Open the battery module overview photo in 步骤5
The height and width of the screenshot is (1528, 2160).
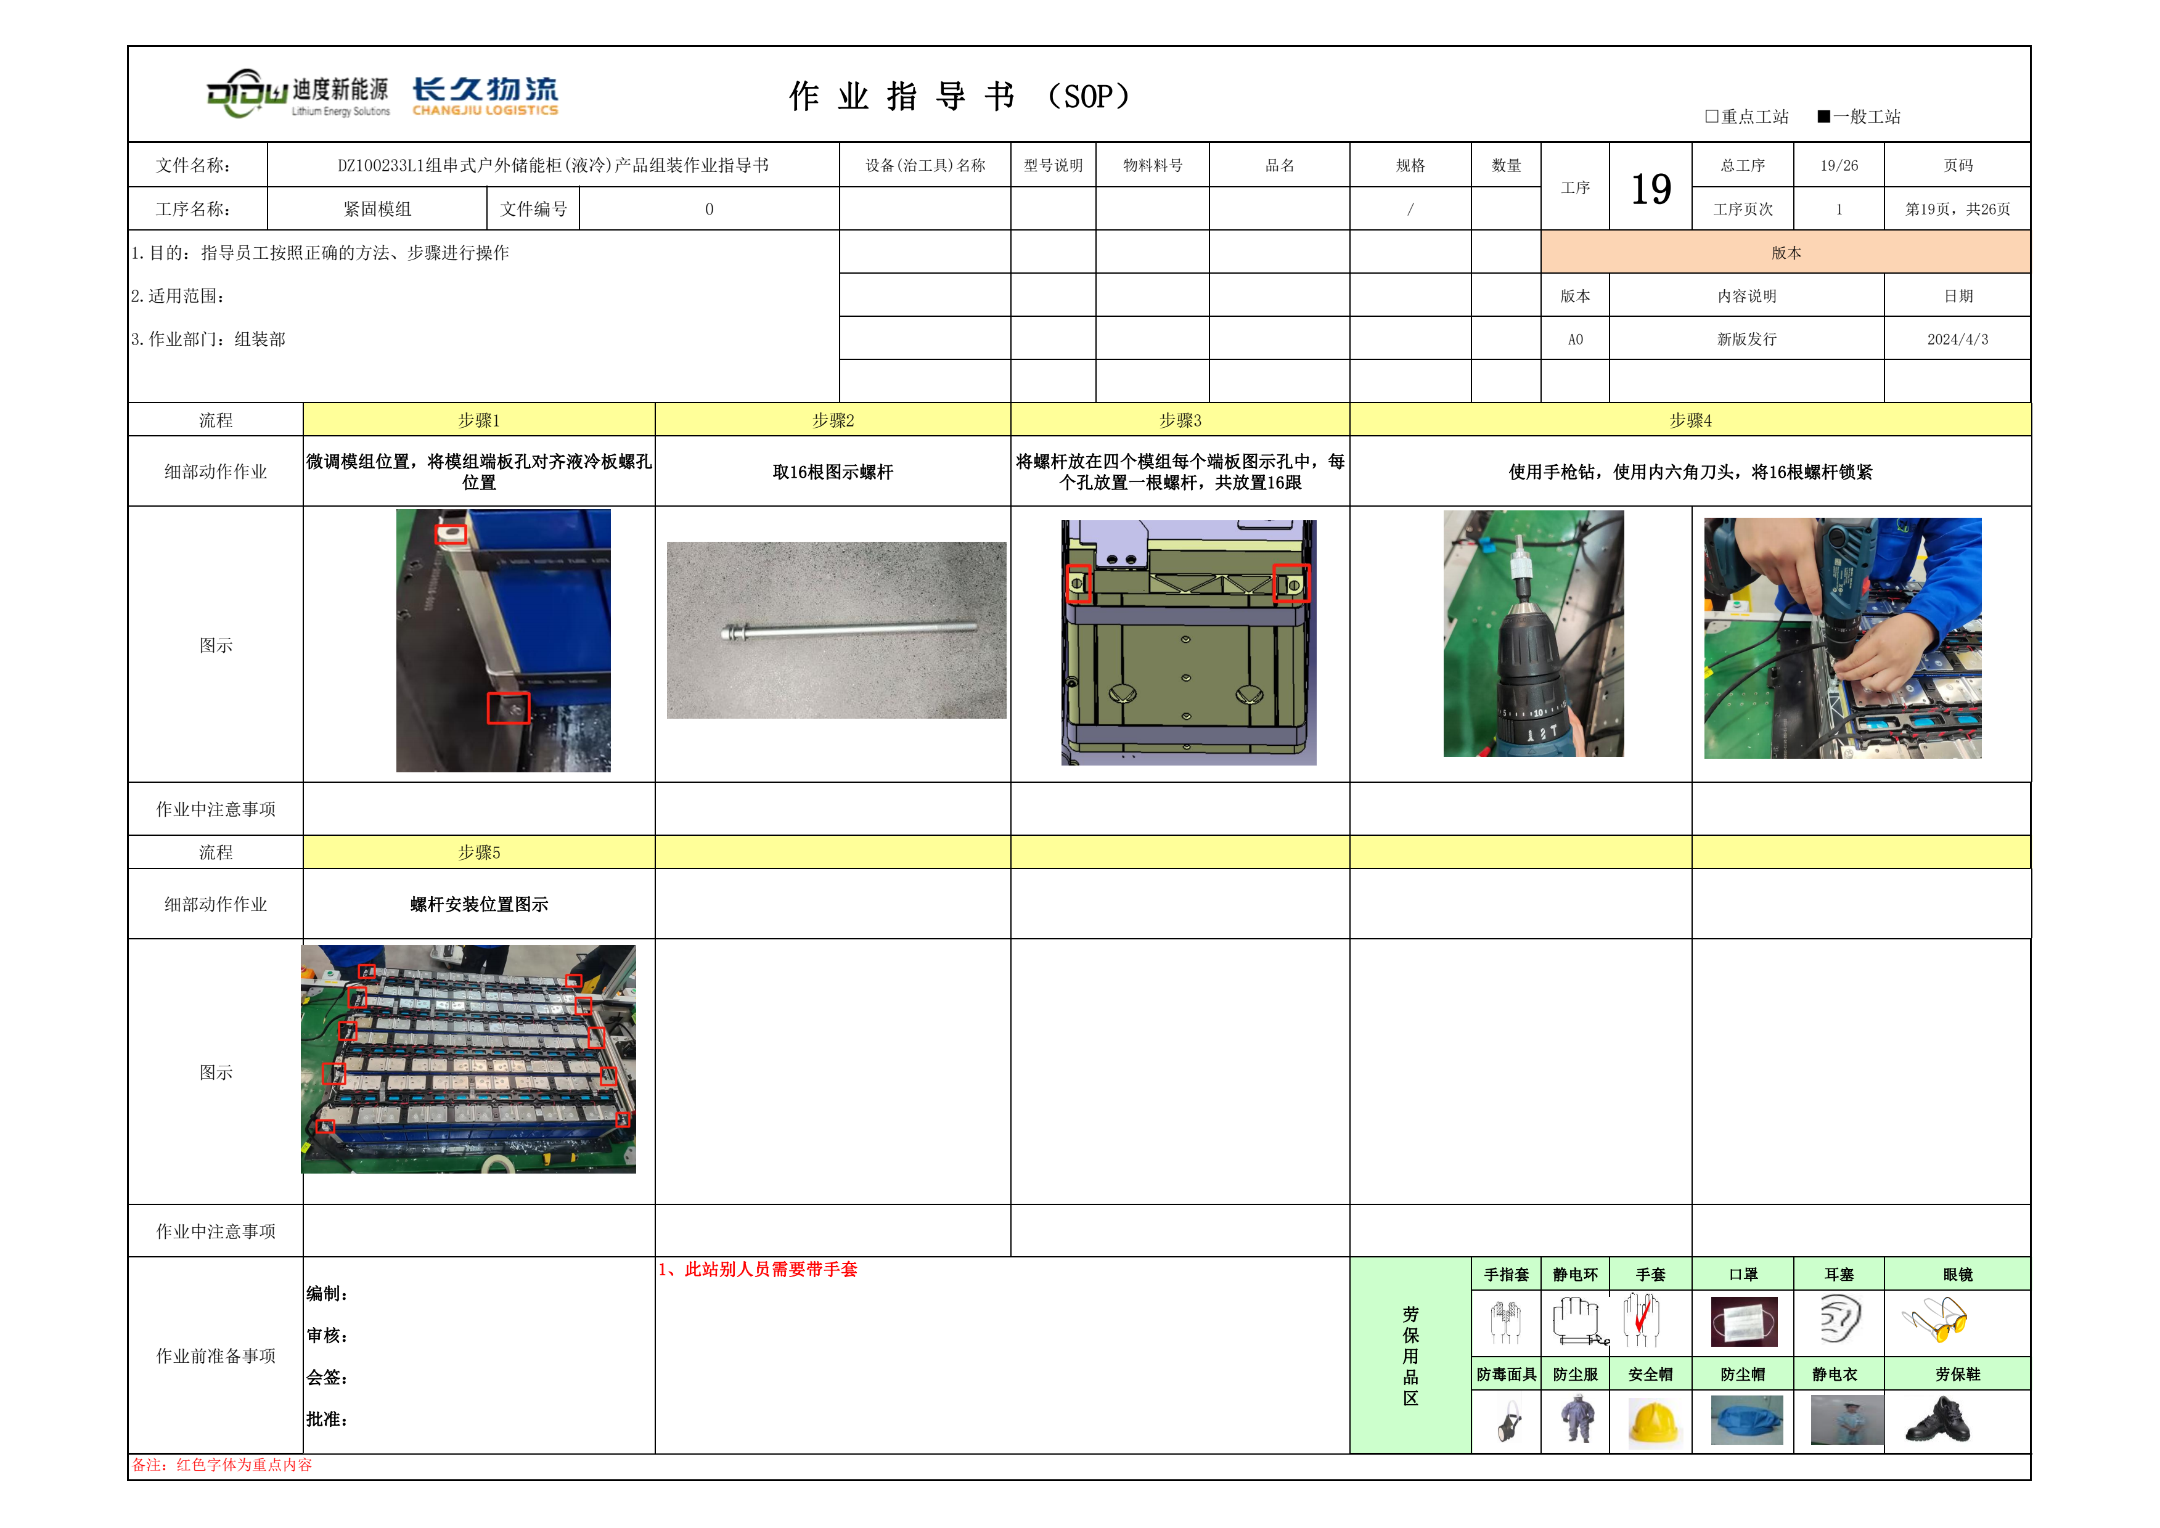point(467,1058)
